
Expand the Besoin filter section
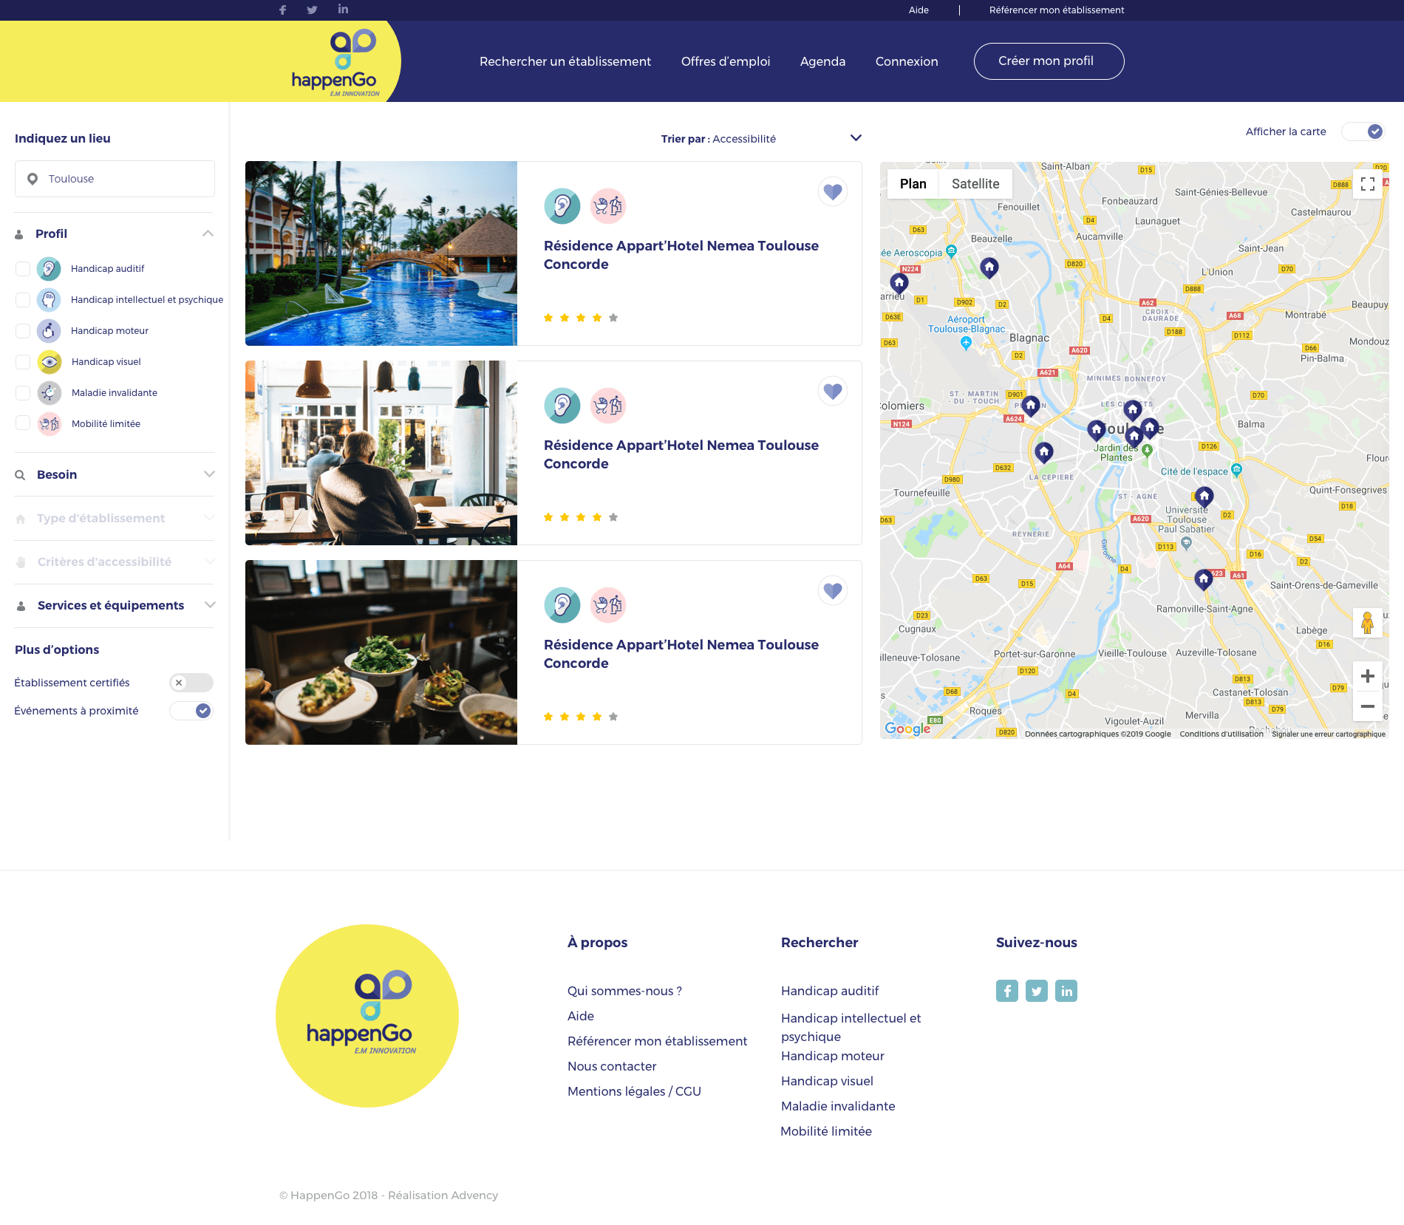click(x=209, y=474)
